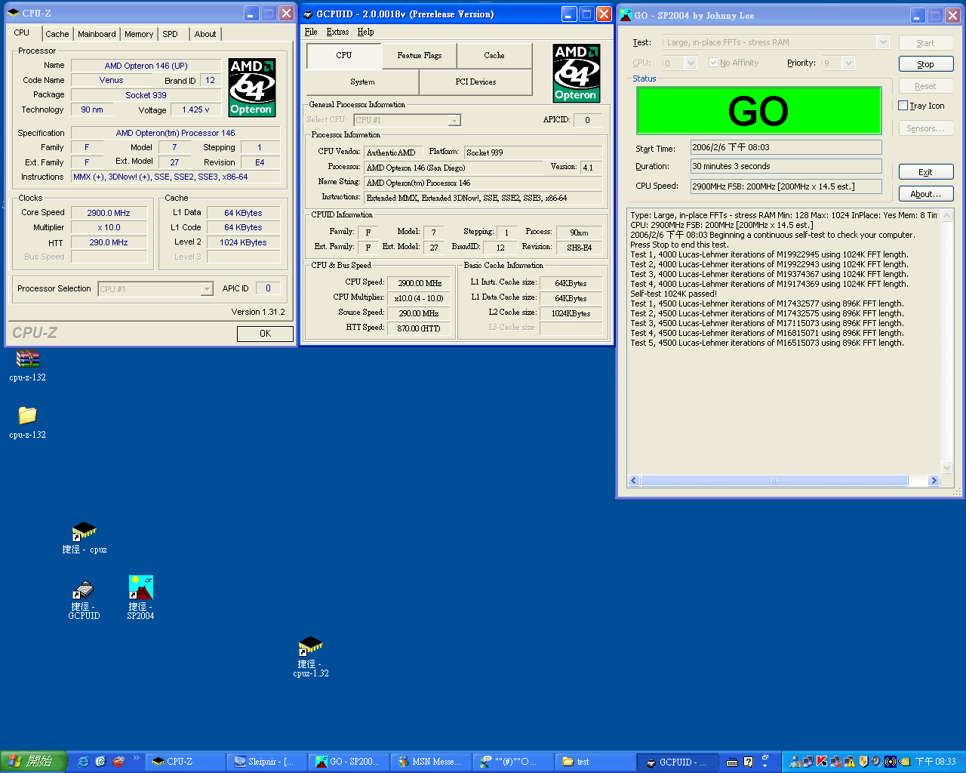Click the language bar help icon
This screenshot has width=966, height=773.
point(749,762)
